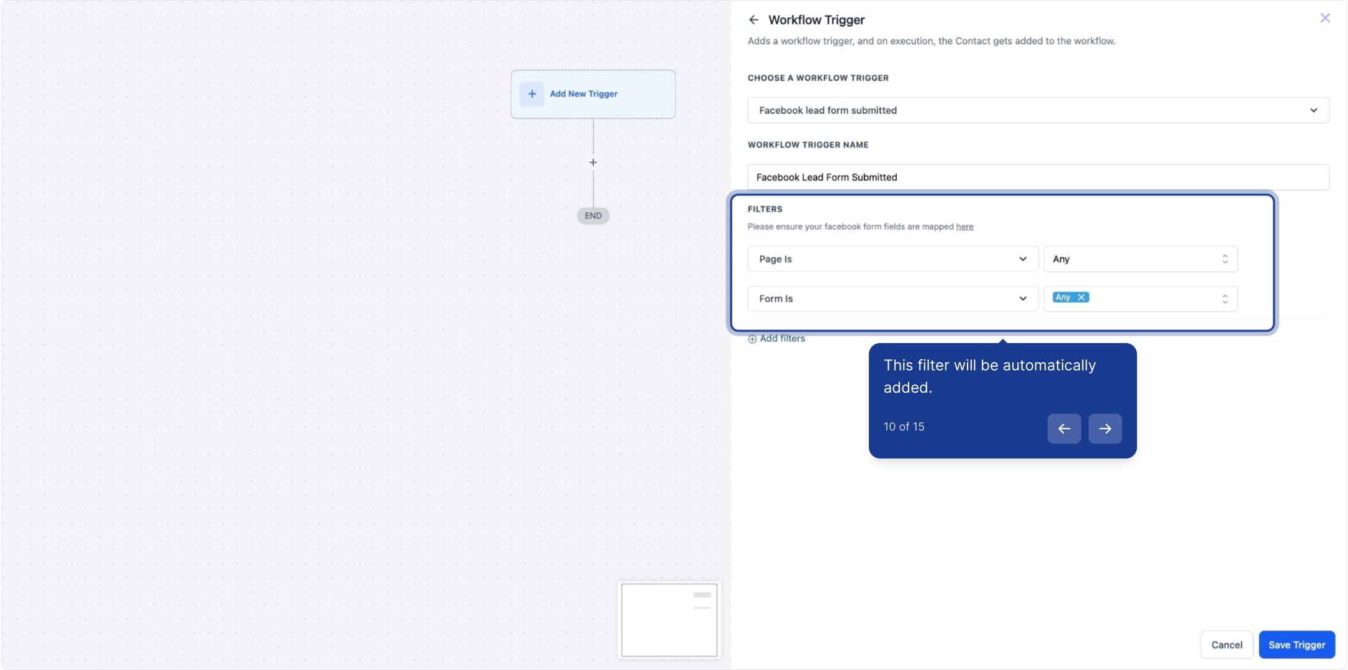The height and width of the screenshot is (670, 1348).
Task: Click the workflow trigger name field
Action: point(1038,177)
